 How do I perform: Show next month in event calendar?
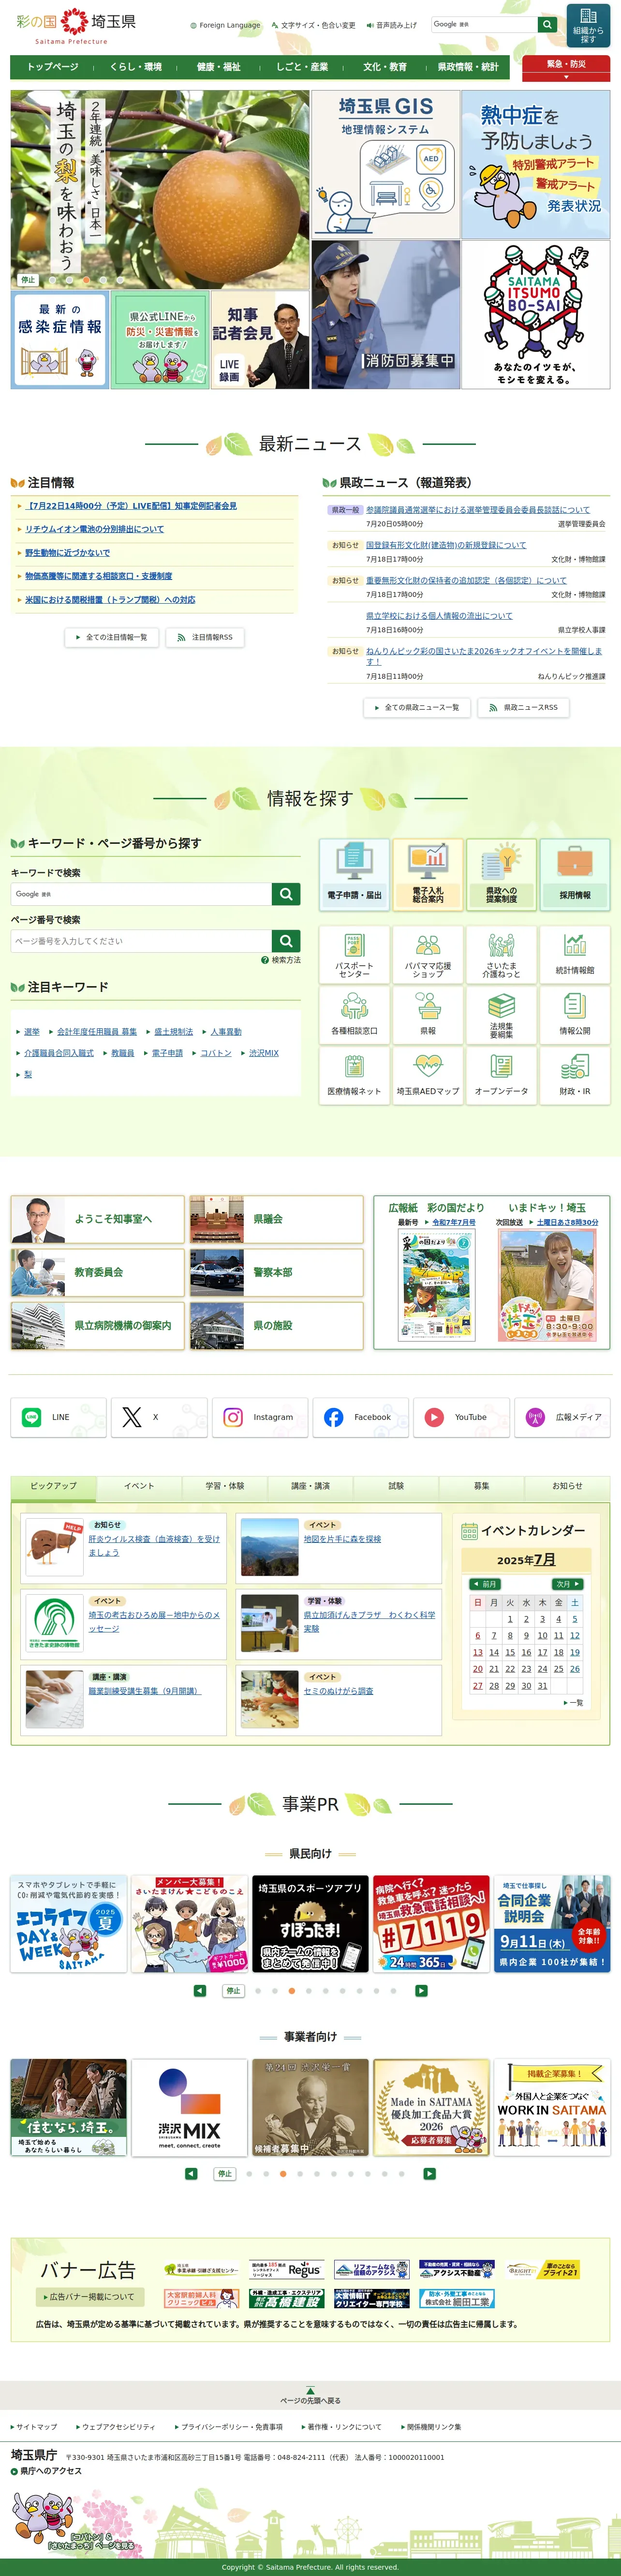tap(568, 1584)
